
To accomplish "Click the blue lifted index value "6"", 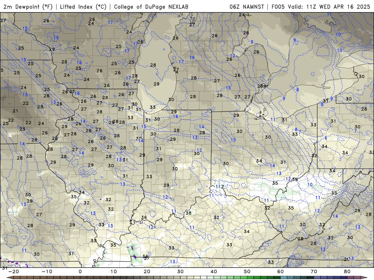I will pyautogui.click(x=326, y=138).
